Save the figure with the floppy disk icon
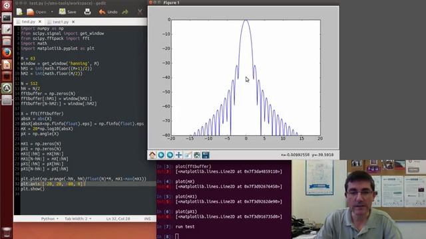 click(x=206, y=155)
